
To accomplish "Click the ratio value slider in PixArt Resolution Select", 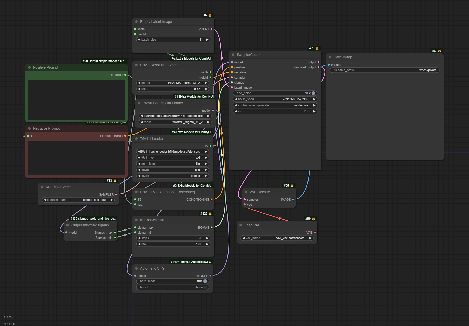I will (172, 89).
